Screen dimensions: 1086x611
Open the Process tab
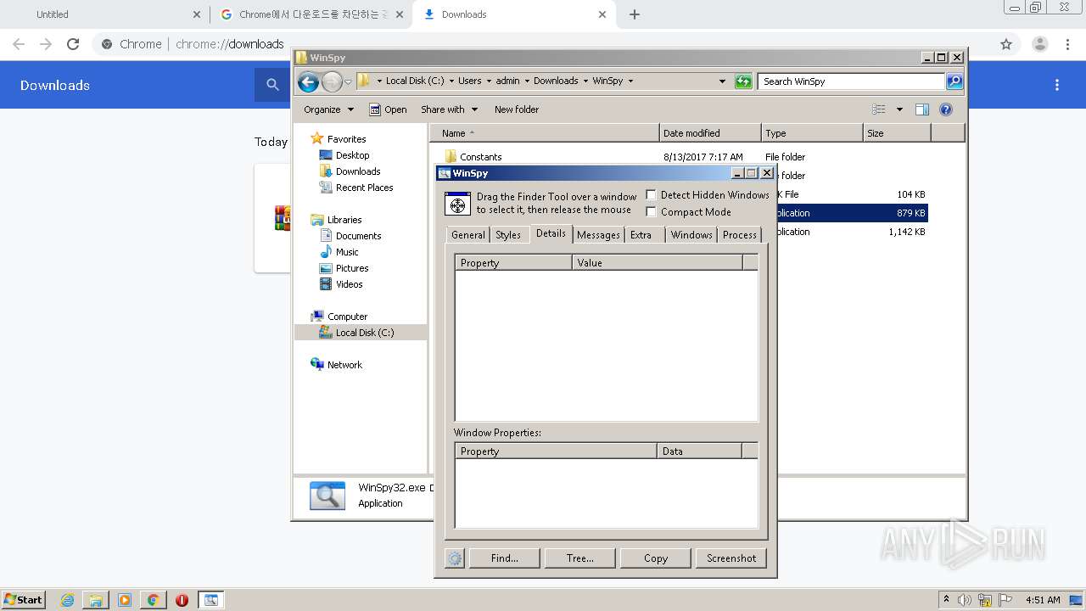coord(740,235)
